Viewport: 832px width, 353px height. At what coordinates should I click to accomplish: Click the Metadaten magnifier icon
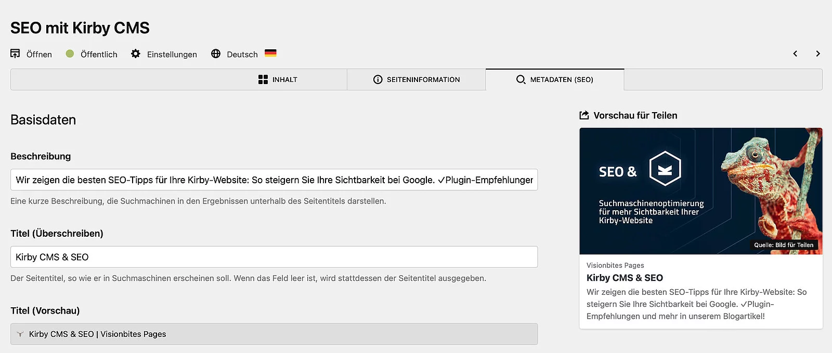coord(521,79)
